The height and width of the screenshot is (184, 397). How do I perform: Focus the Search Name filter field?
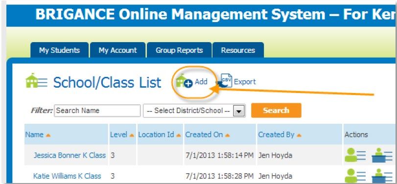click(x=97, y=111)
